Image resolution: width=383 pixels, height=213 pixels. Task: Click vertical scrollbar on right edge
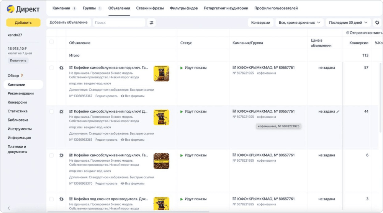click(380, 98)
